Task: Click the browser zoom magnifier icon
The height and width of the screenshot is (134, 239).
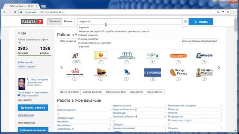Action: pos(218,12)
